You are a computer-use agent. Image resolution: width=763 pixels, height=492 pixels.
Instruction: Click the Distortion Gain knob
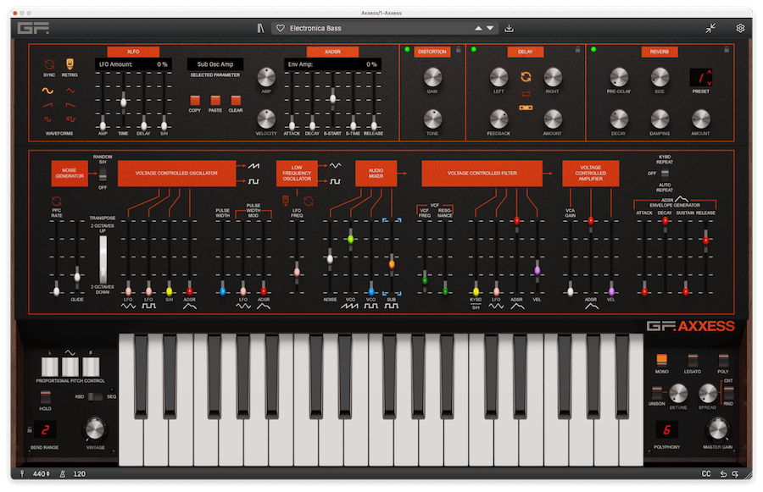click(x=432, y=77)
